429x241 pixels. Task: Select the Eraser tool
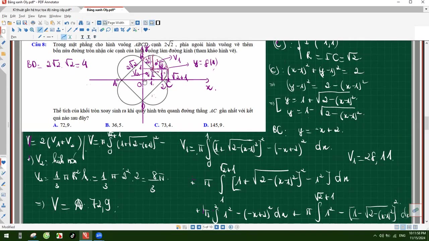point(102,30)
